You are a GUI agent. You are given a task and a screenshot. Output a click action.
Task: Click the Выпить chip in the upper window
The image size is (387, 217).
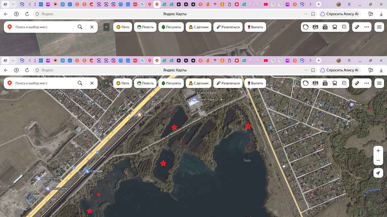pyautogui.click(x=255, y=27)
